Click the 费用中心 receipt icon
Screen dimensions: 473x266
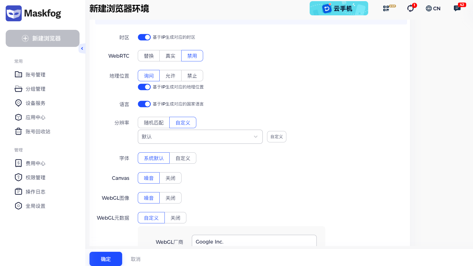[x=18, y=163]
